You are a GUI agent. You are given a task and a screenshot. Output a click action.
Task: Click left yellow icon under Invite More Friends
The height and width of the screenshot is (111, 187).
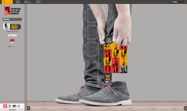point(107,79)
